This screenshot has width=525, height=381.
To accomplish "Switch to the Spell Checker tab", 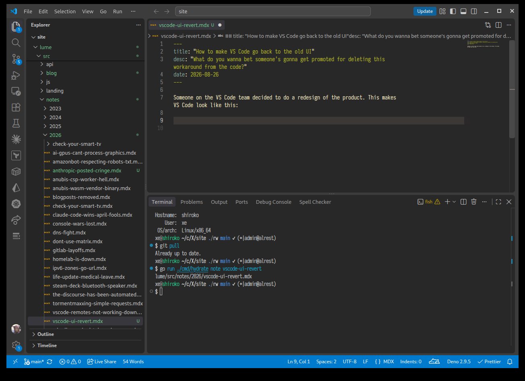I will 315,202.
